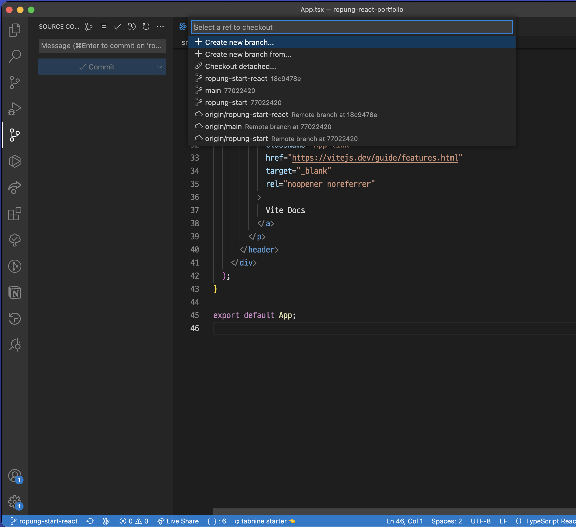576x527 pixels.
Task: Click the Spaces: 2 indentation selector
Action: [447, 521]
